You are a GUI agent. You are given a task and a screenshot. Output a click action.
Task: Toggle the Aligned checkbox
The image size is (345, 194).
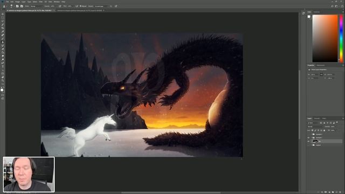81,6
